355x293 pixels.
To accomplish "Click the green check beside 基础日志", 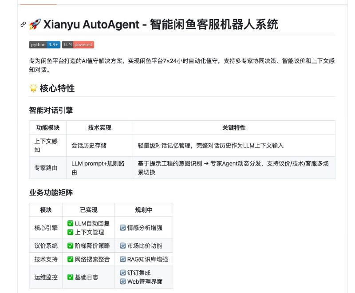I will tap(71, 277).
